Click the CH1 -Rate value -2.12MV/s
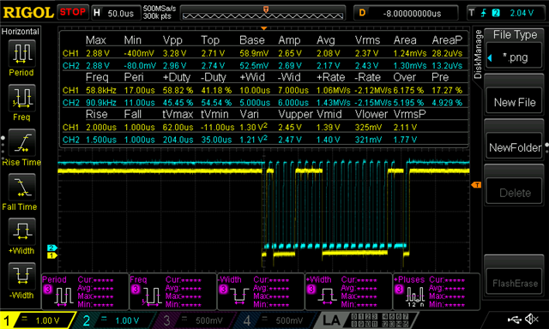 point(373,90)
